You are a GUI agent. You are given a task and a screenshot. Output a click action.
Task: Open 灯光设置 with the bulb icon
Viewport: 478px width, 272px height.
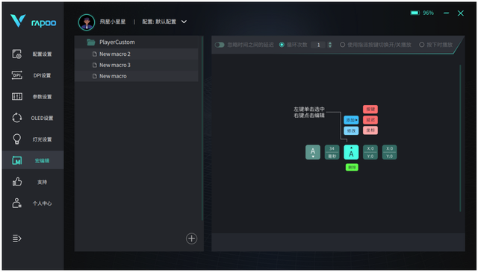pyautogui.click(x=33, y=139)
